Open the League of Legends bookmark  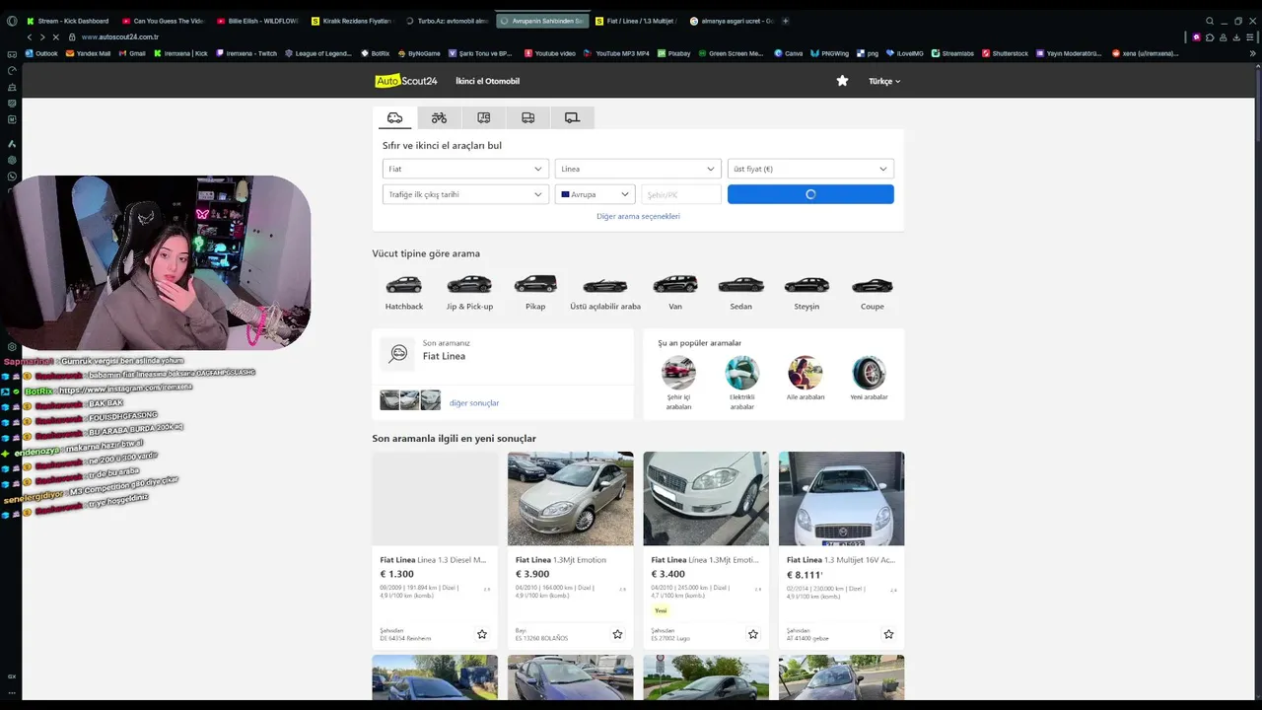pos(317,53)
